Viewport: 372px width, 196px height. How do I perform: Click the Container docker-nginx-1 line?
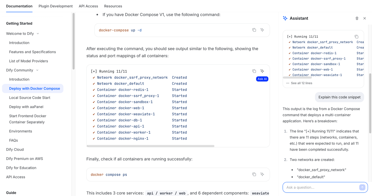[x=139, y=139]
